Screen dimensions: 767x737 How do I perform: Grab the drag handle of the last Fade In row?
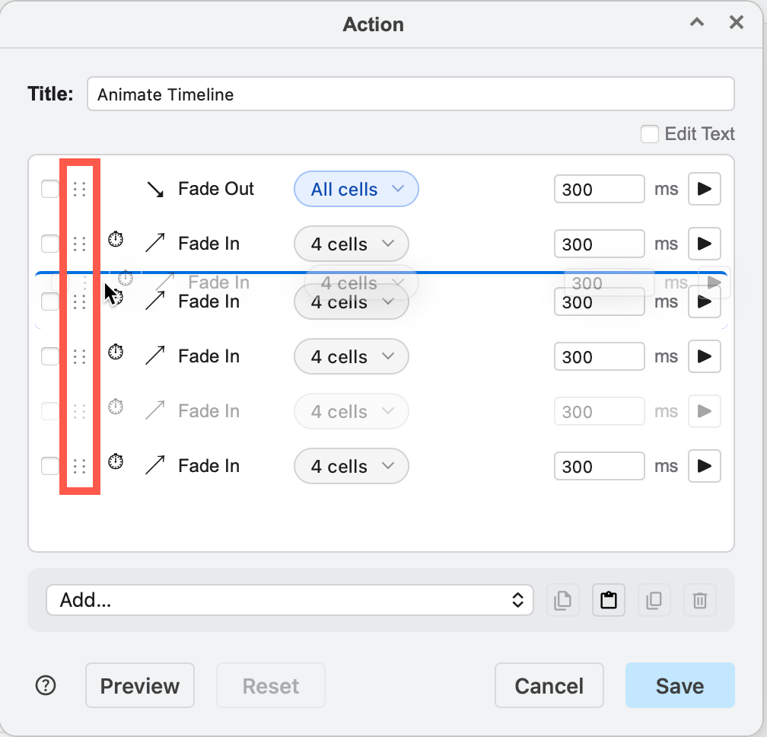coord(79,466)
